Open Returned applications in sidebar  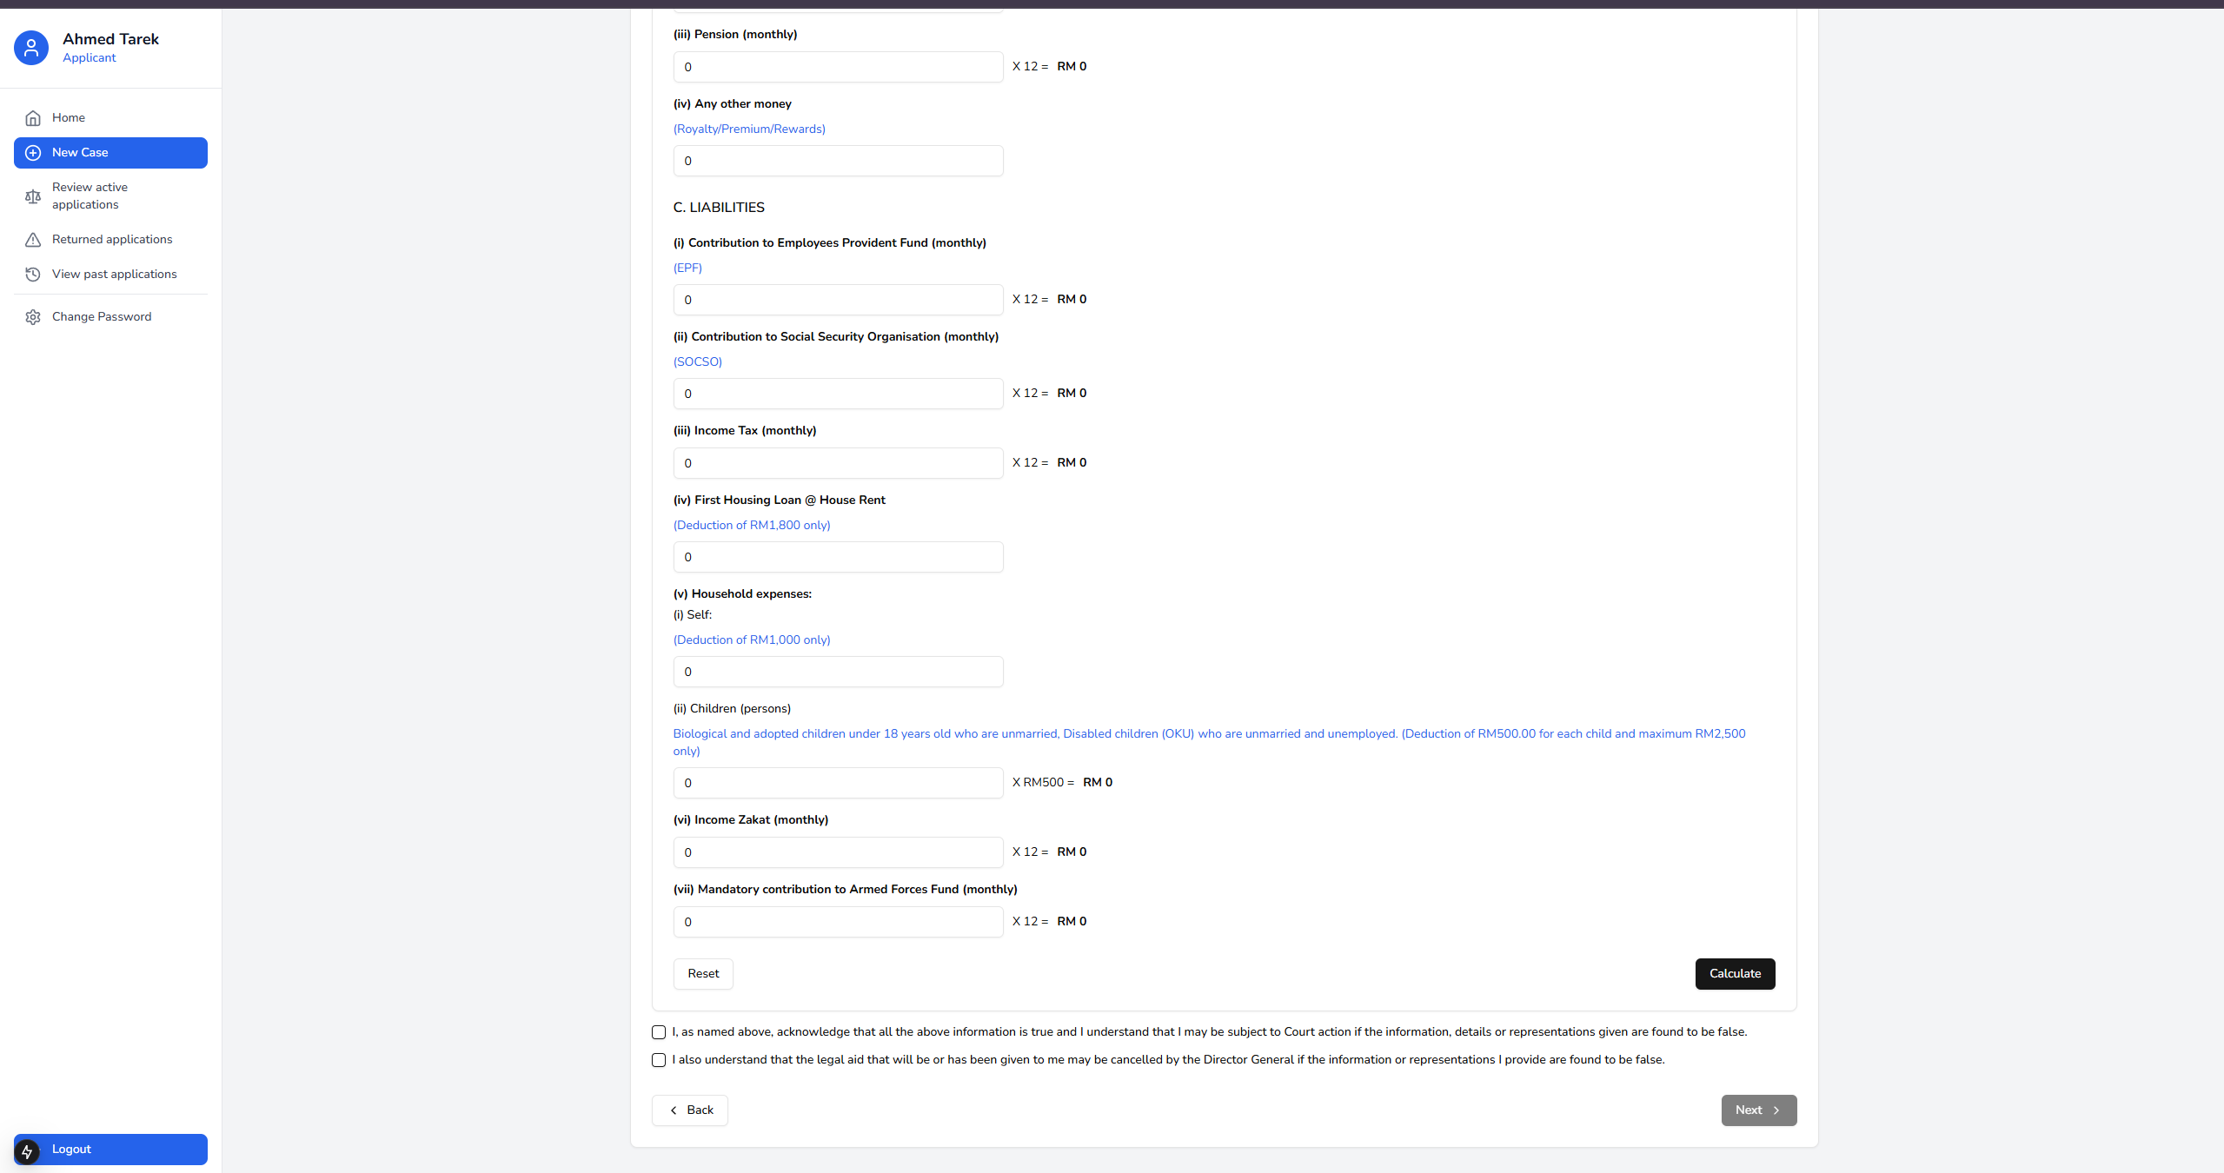pos(112,240)
